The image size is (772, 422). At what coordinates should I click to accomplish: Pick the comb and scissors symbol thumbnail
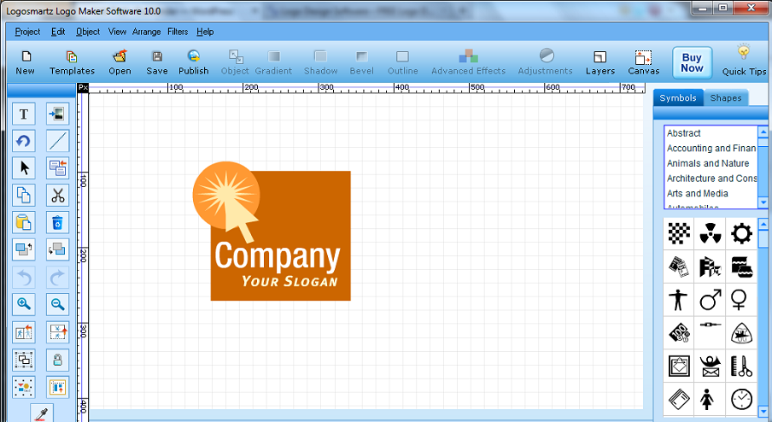click(x=741, y=366)
